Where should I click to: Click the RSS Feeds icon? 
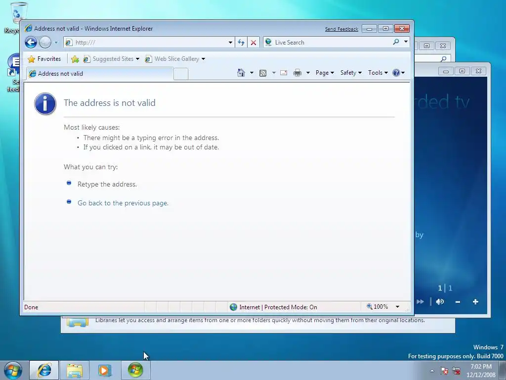coord(263,73)
